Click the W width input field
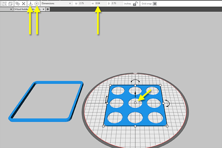 [84, 3]
